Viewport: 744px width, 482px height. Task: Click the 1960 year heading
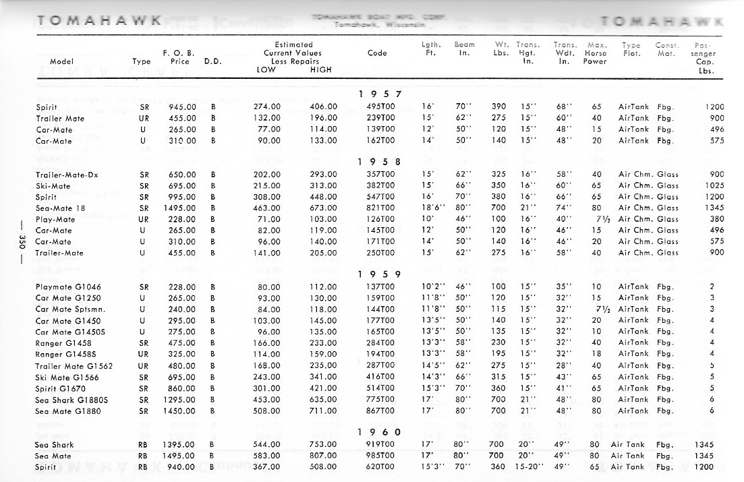coord(380,432)
